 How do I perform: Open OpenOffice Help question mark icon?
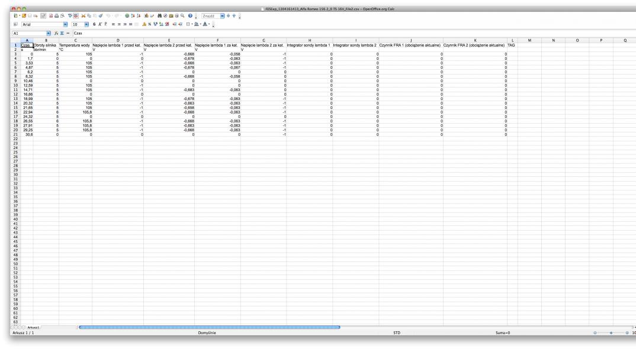pos(190,16)
